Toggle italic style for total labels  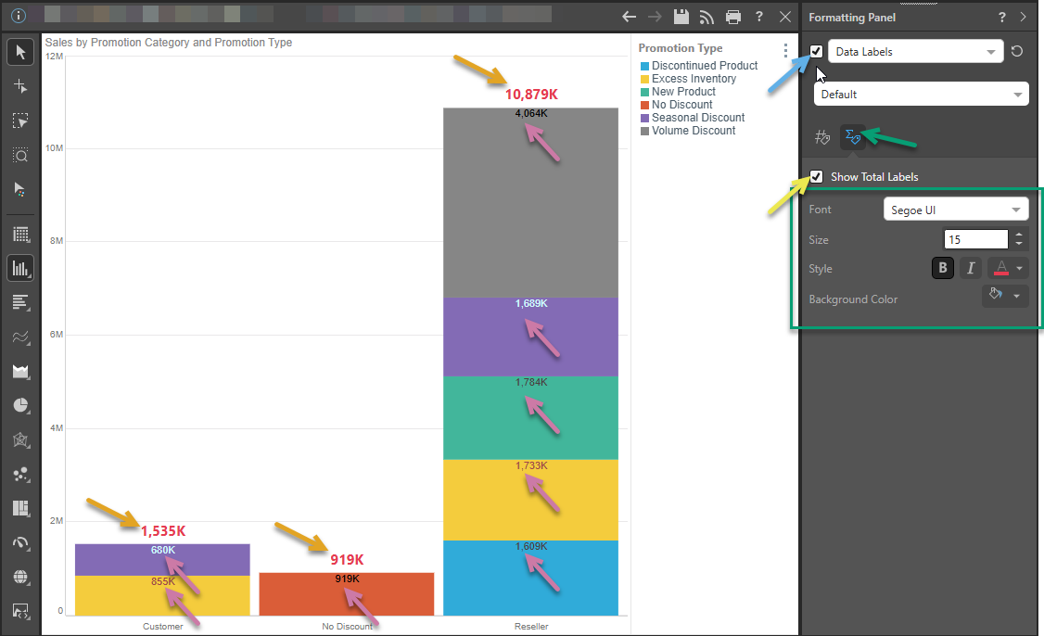click(971, 268)
